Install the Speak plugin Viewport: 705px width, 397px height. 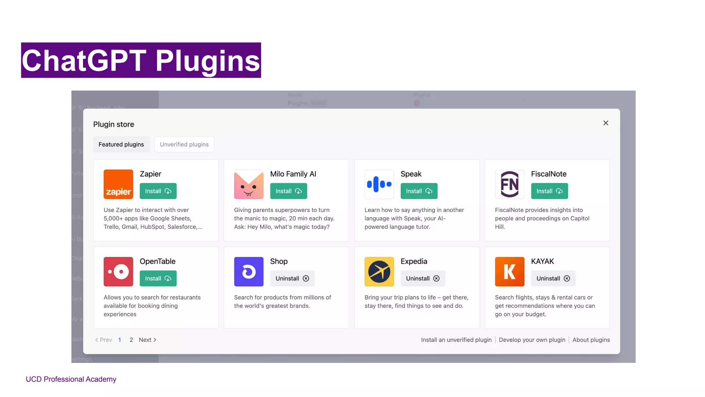[419, 191]
